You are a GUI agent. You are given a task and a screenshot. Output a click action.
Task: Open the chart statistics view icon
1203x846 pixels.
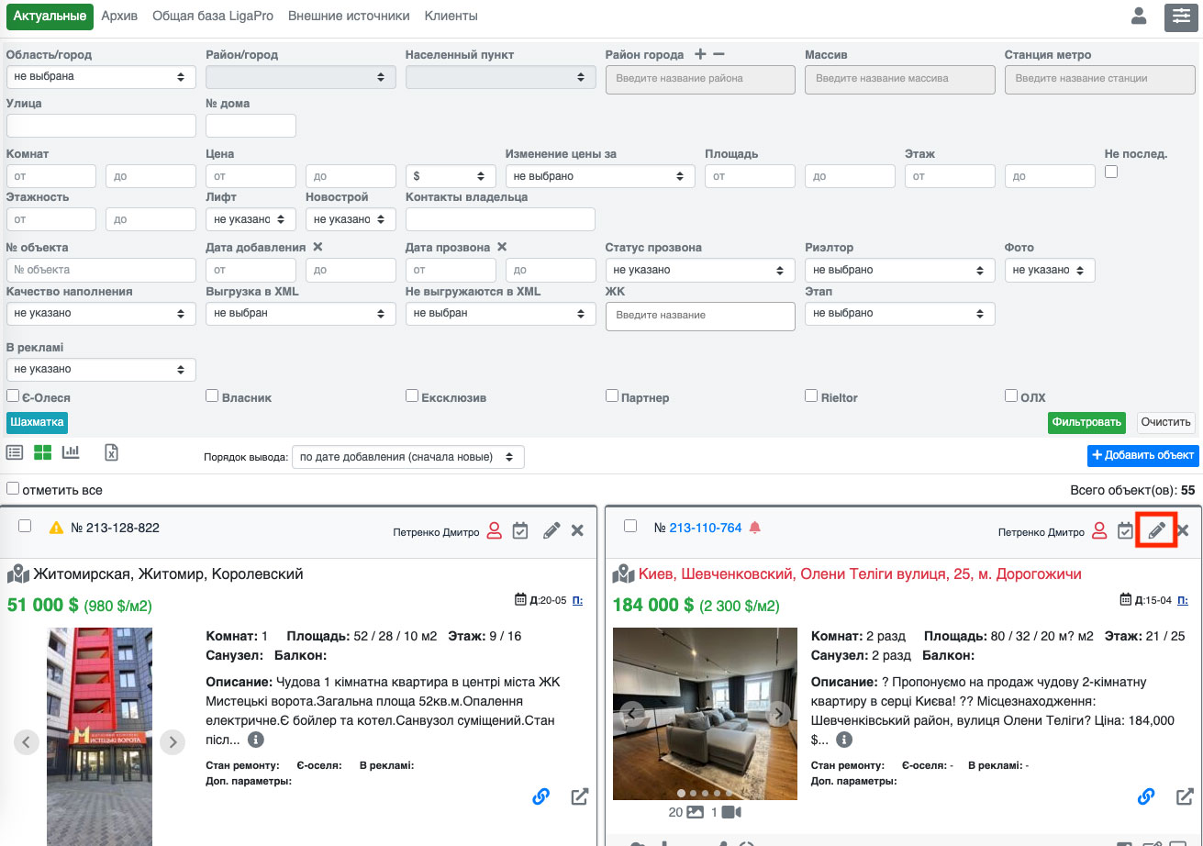pyautogui.click(x=71, y=452)
